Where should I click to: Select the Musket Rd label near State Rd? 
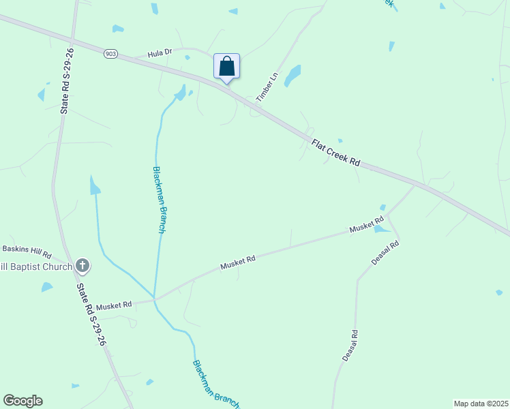(x=114, y=305)
